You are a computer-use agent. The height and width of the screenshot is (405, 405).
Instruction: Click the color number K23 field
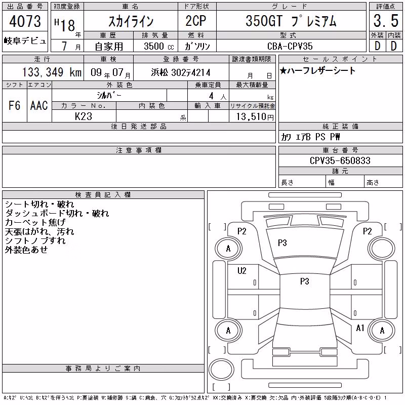(x=84, y=116)
